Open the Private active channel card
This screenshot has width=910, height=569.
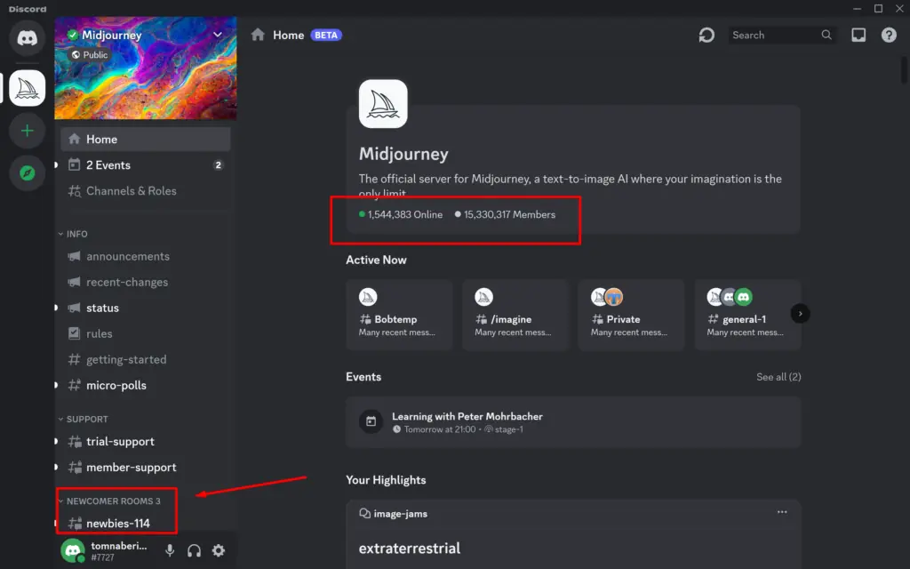point(632,315)
